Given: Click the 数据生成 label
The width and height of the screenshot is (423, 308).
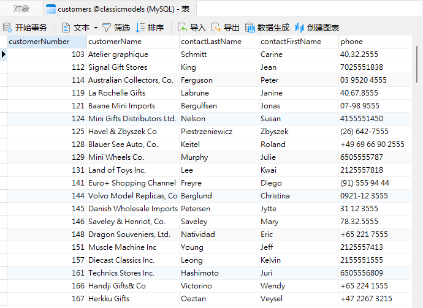Looking at the screenshot, I should point(273,28).
